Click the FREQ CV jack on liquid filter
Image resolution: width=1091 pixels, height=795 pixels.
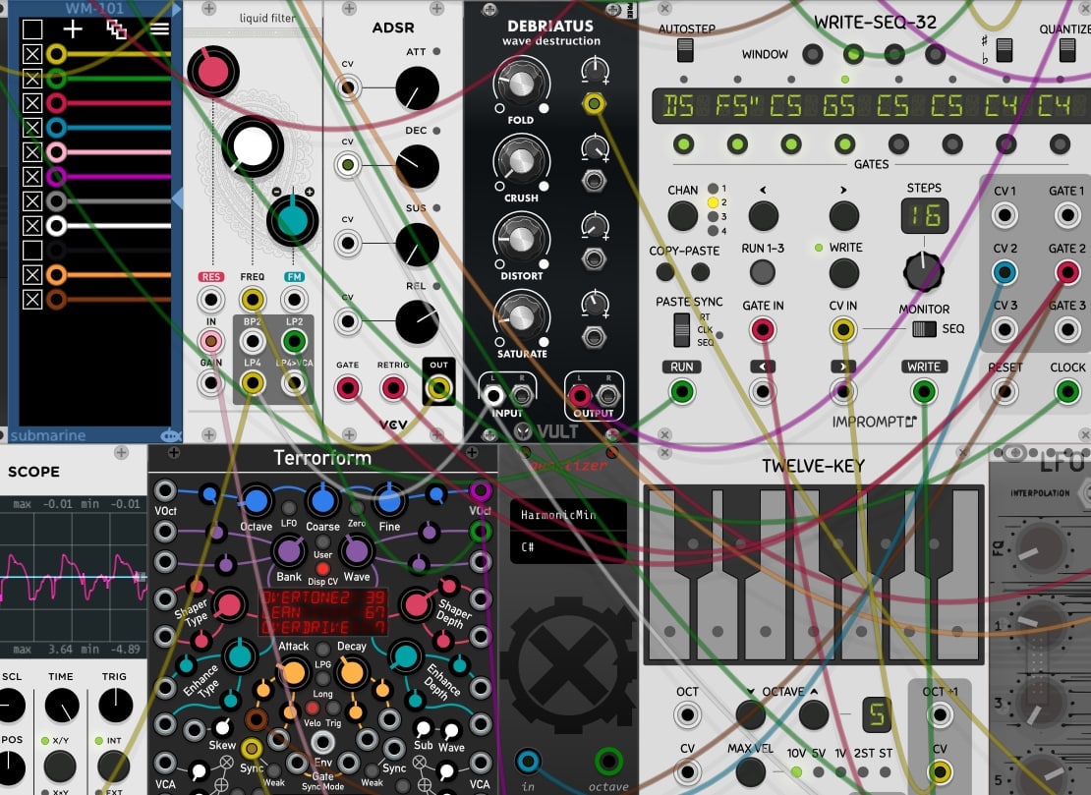point(253,300)
